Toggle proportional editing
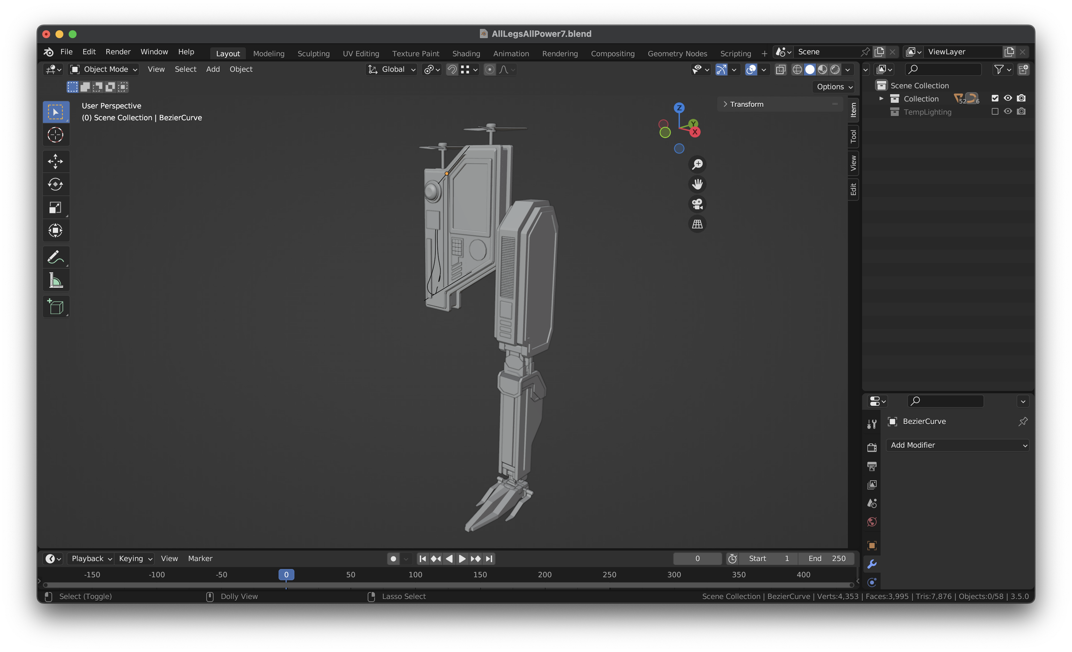This screenshot has width=1072, height=652. [489, 69]
